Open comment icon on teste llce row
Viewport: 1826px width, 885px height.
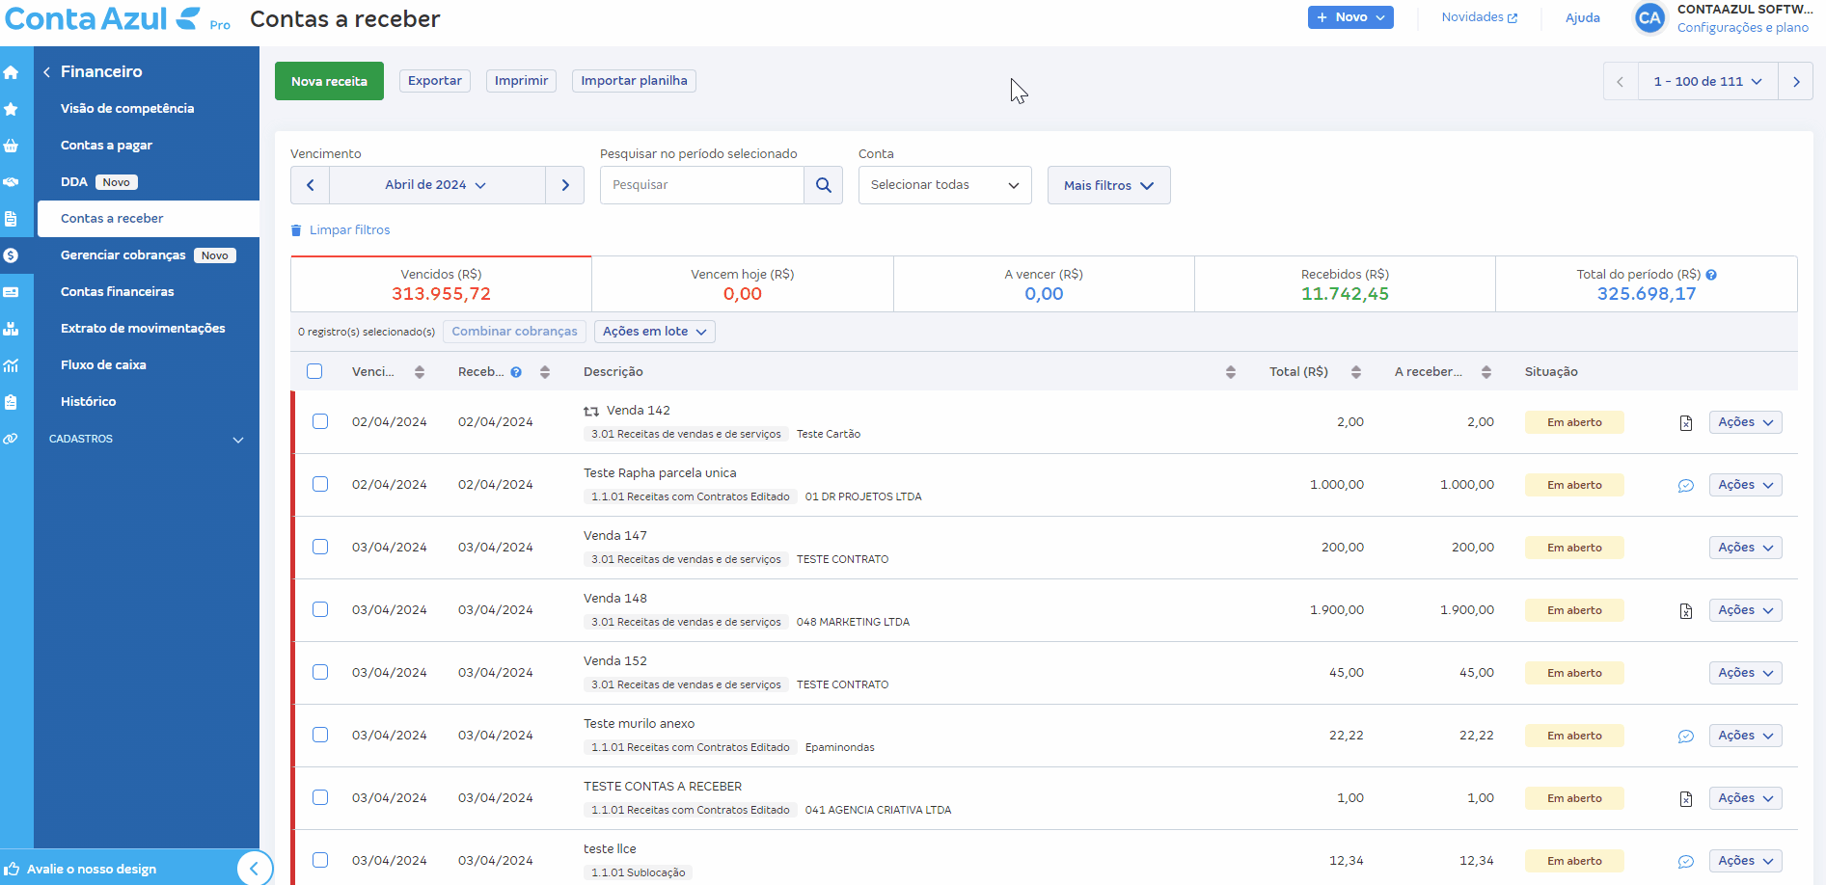tap(1686, 862)
